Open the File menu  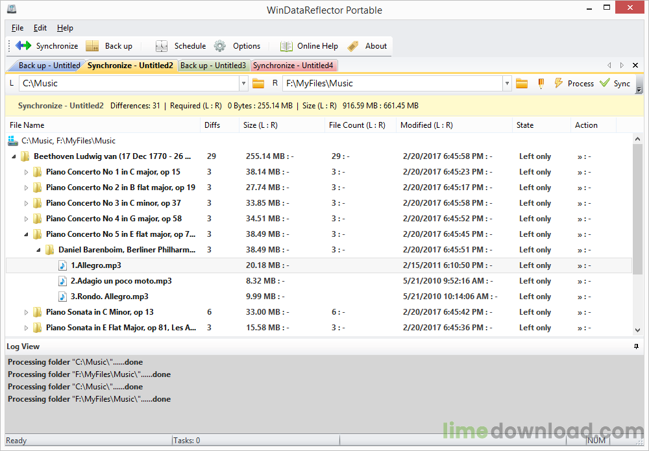click(x=18, y=28)
